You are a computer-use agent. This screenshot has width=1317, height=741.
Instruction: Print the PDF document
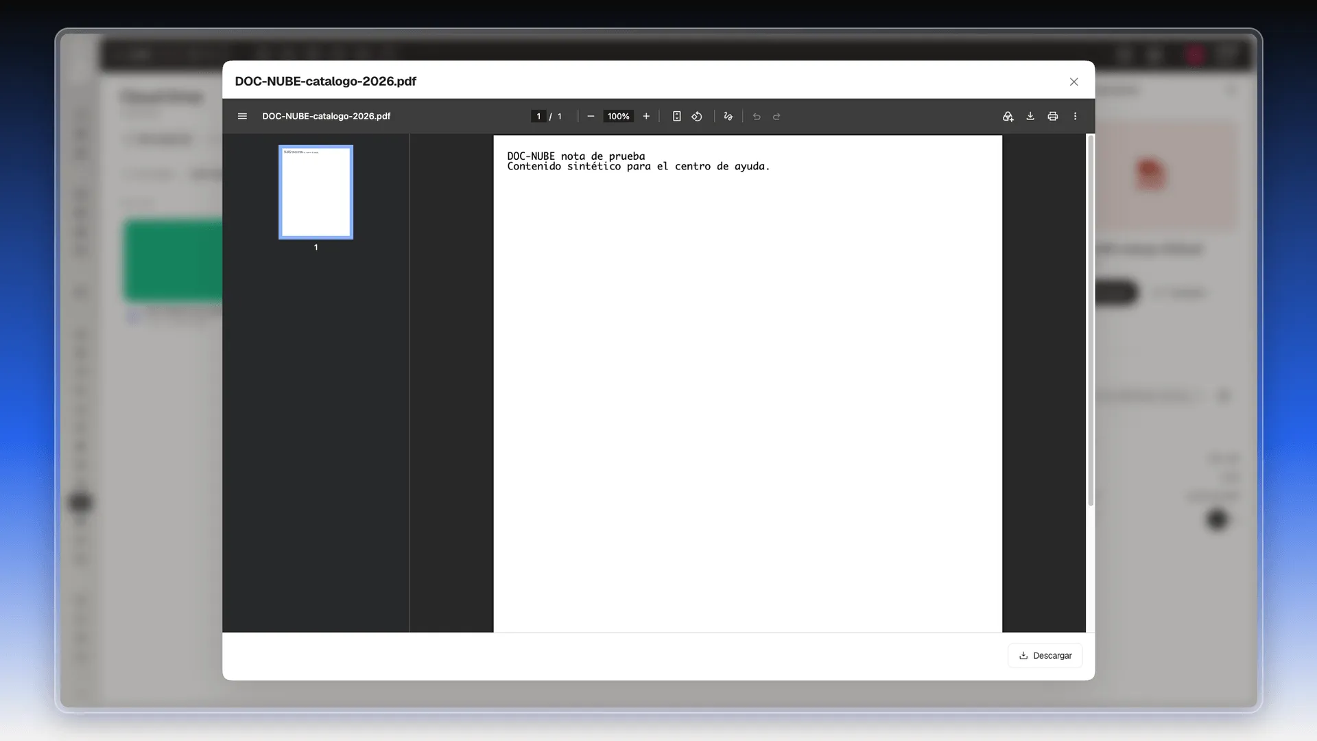(x=1053, y=117)
